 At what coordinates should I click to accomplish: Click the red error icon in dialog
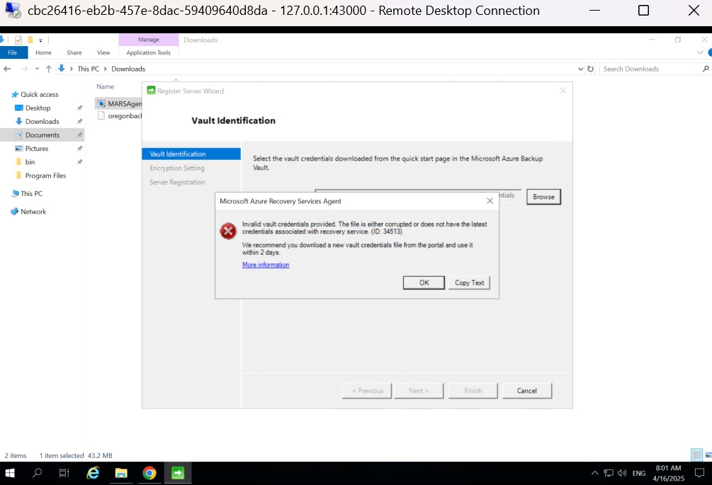[x=228, y=231]
